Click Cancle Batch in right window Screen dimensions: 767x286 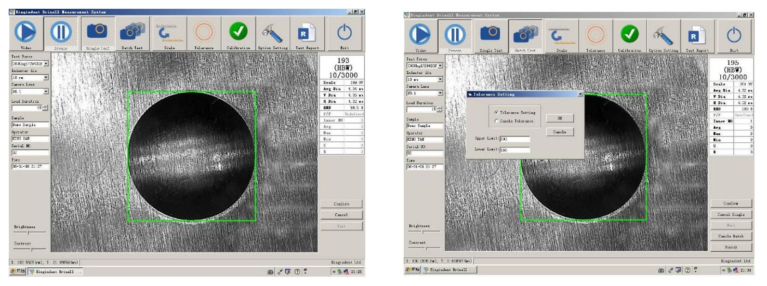pyautogui.click(x=731, y=236)
